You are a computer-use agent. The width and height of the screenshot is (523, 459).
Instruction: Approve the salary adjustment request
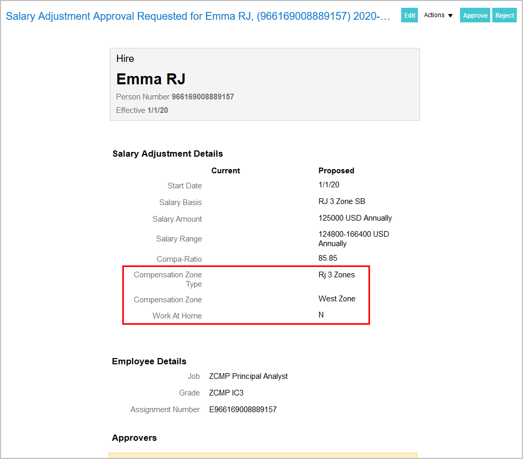[475, 16]
